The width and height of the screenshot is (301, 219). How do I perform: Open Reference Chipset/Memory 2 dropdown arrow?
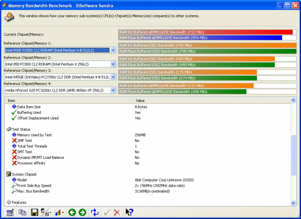coord(113,64)
